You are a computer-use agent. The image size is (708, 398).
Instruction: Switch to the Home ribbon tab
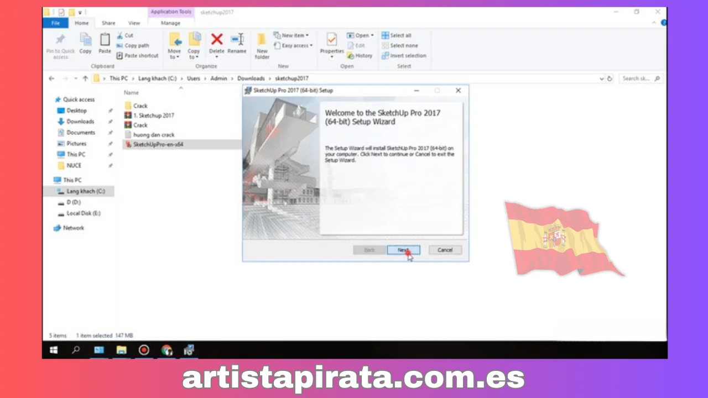tap(82, 23)
